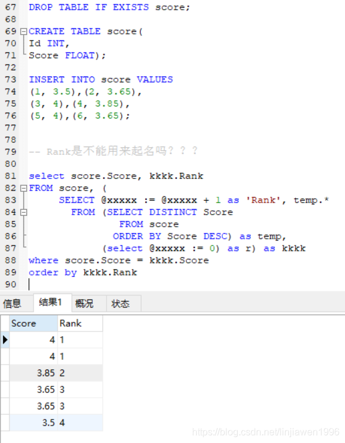Screen dimensions: 345x443
Task: Collapse the FROM score block at line 82
Action: [24, 188]
